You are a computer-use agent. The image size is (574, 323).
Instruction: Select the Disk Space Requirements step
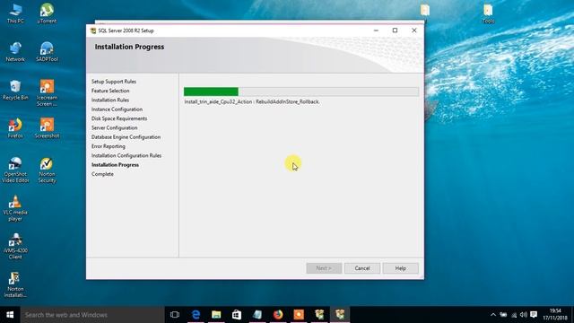pyautogui.click(x=119, y=118)
